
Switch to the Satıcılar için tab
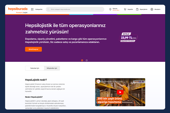pos(35,68)
